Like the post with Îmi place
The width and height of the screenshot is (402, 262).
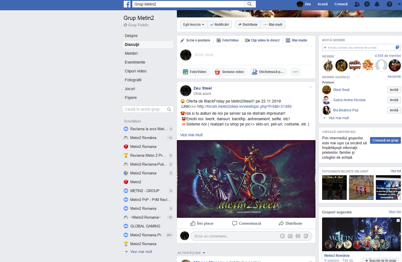[202, 223]
